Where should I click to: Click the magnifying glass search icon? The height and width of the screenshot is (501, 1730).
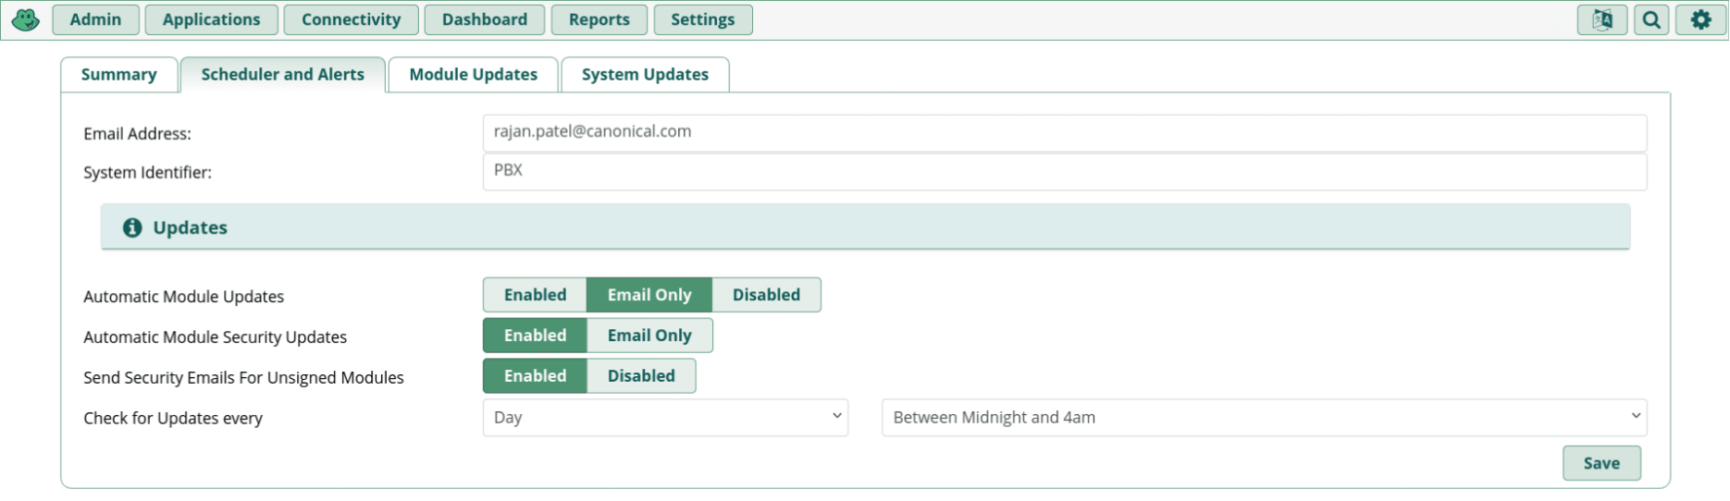(x=1651, y=19)
